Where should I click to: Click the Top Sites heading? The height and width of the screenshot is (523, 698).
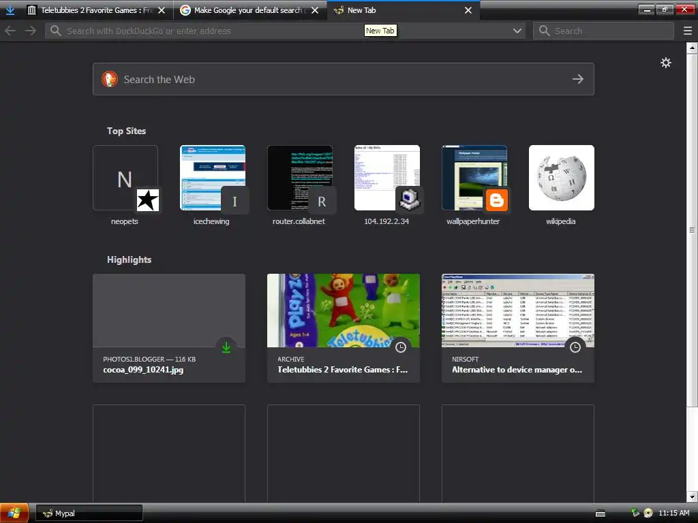point(126,131)
